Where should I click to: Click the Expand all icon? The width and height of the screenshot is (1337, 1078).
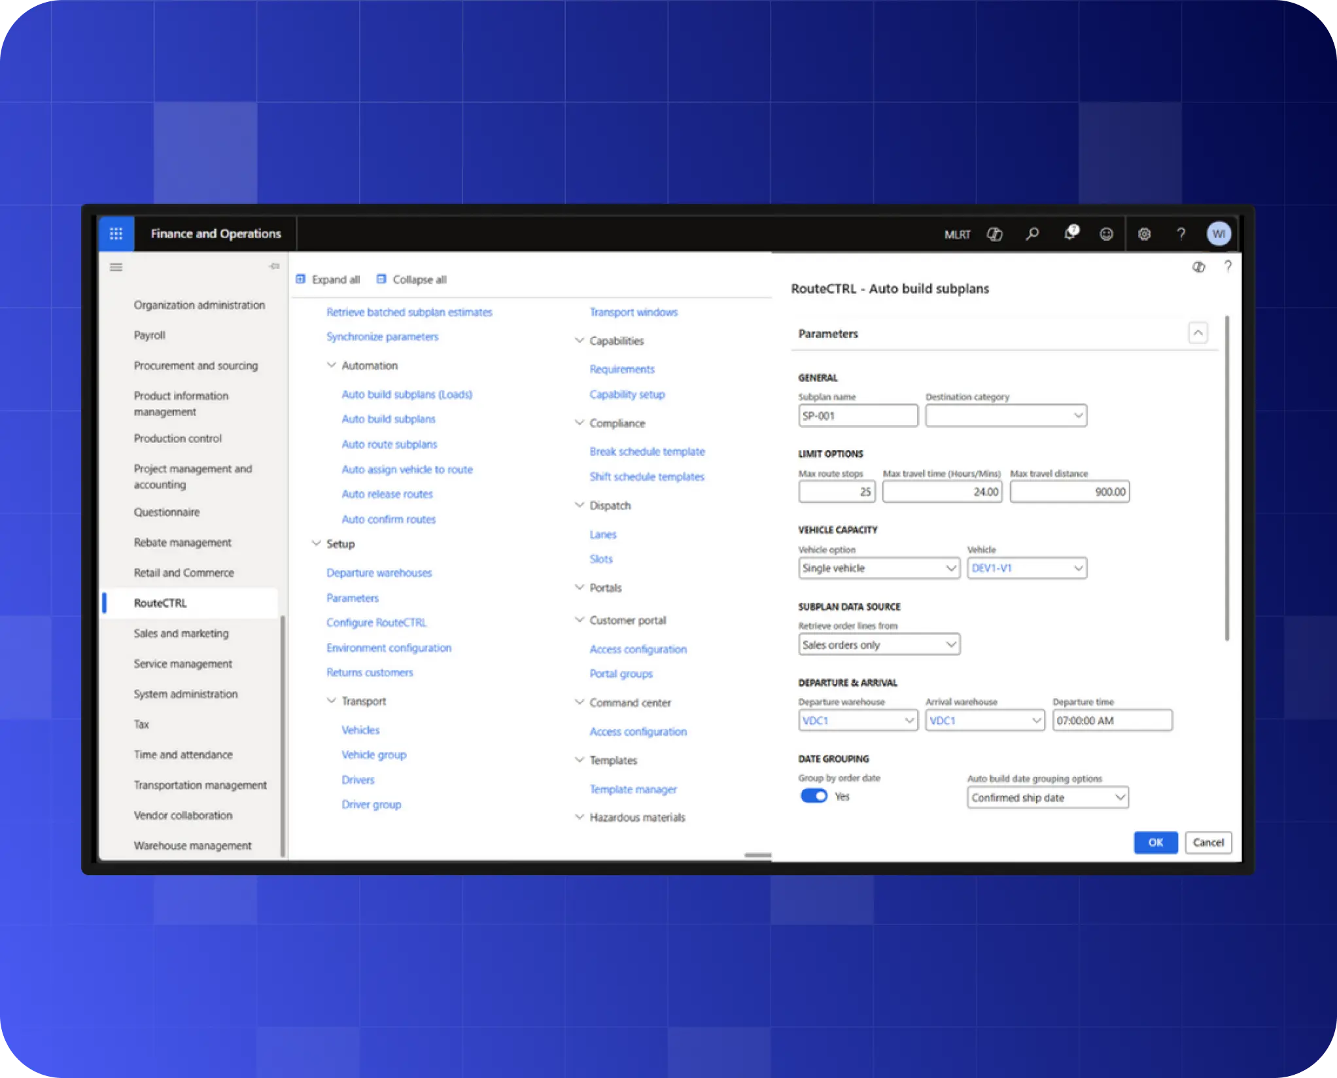(x=301, y=279)
